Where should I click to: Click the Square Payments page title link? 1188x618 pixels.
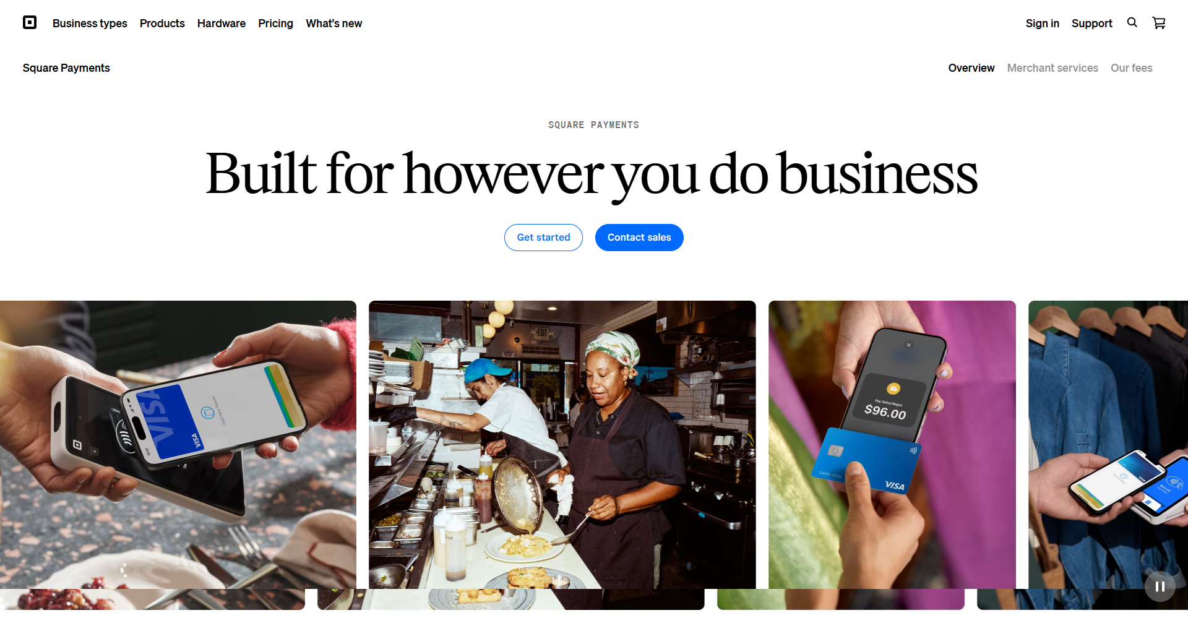click(66, 68)
